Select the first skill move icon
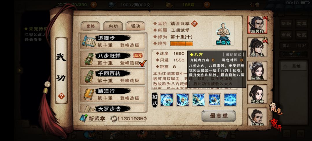The width and height of the screenshot is (312, 141). click(167, 100)
